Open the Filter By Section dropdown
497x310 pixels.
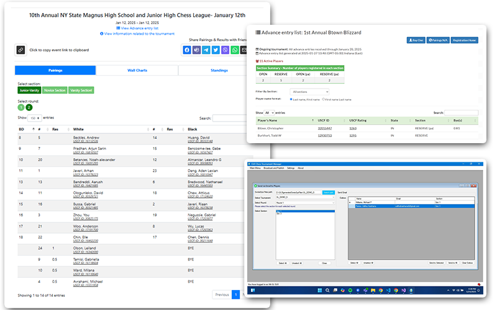click(x=309, y=92)
